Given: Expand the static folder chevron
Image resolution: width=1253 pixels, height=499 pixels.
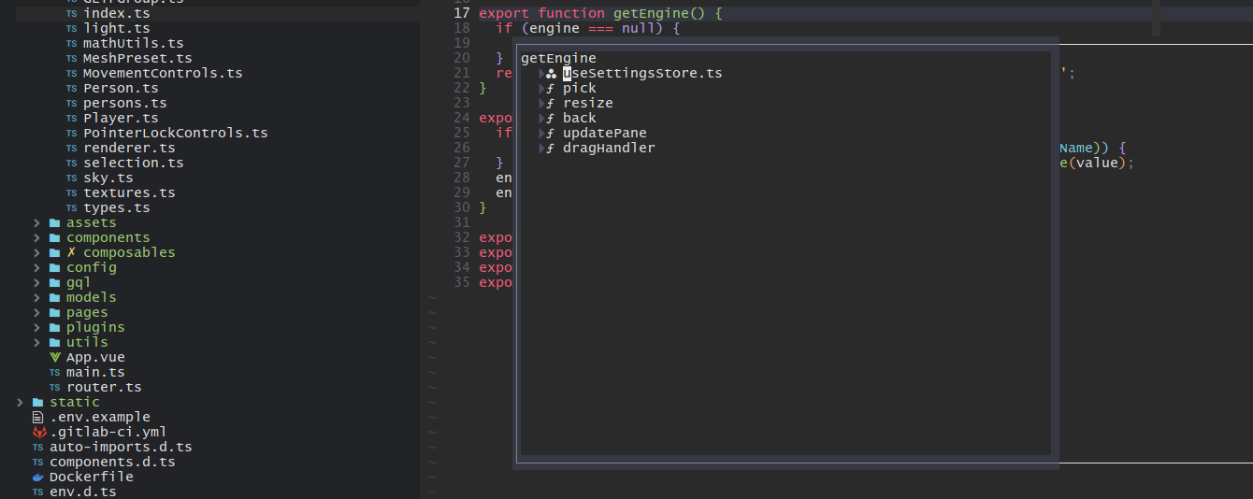Looking at the screenshot, I should point(21,403).
